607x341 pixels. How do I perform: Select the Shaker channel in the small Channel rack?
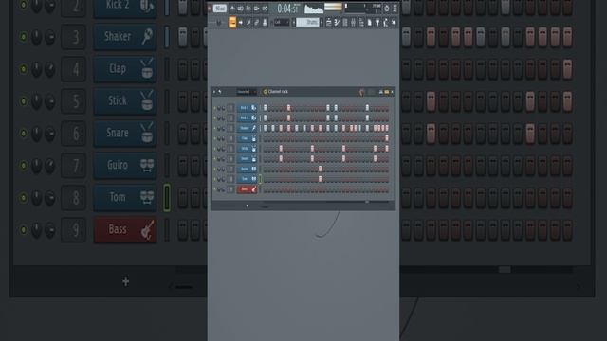[247, 128]
